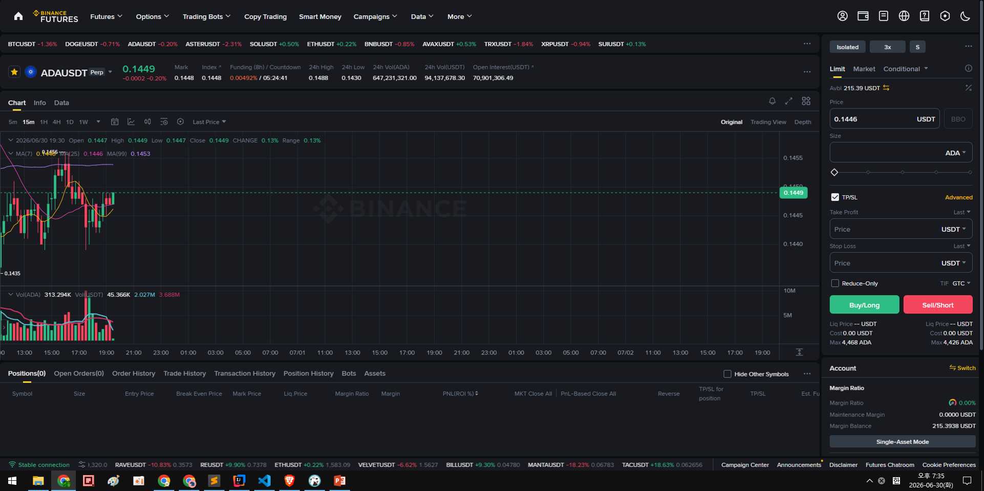Open the hexagon settings icon in header
This screenshot has width=984, height=491.
click(945, 16)
